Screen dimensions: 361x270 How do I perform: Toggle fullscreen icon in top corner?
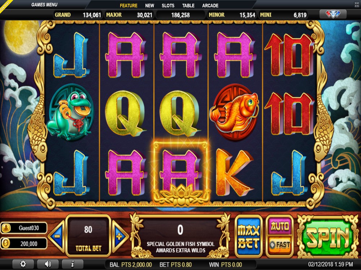click(356, 5)
